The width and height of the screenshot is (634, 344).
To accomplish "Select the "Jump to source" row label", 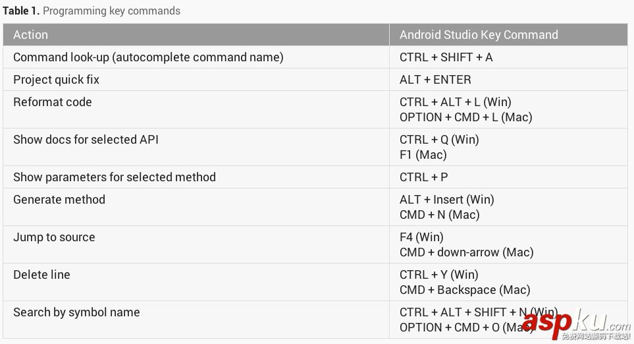I will [x=54, y=237].
